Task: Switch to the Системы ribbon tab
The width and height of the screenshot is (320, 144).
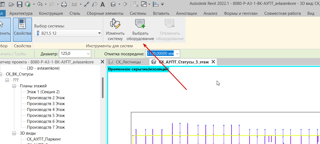Action: pos(138,13)
